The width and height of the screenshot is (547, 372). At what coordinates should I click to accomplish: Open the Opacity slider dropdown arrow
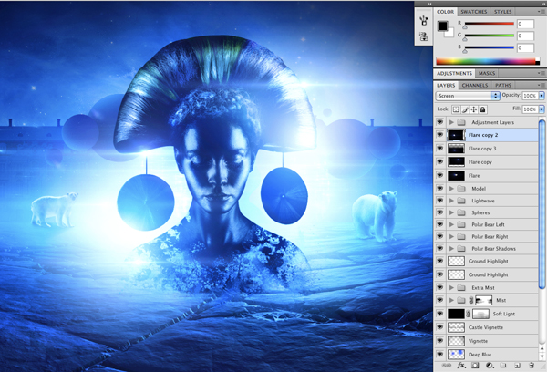[542, 95]
